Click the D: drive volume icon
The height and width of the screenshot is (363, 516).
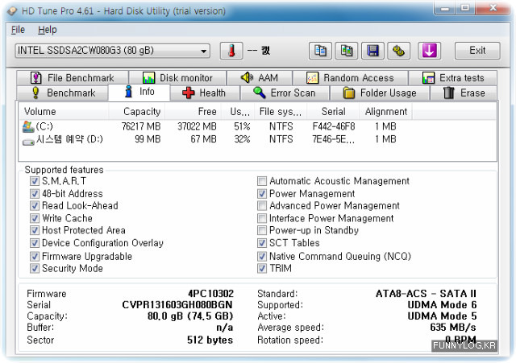[x=28, y=142]
